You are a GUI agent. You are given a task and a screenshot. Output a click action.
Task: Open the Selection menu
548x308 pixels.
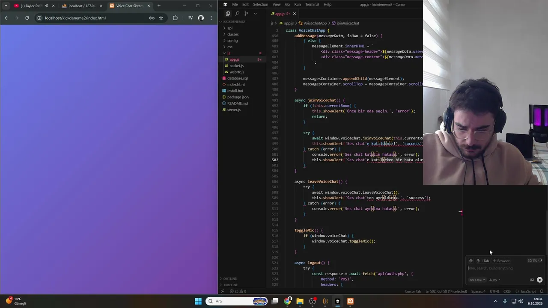(x=260, y=4)
